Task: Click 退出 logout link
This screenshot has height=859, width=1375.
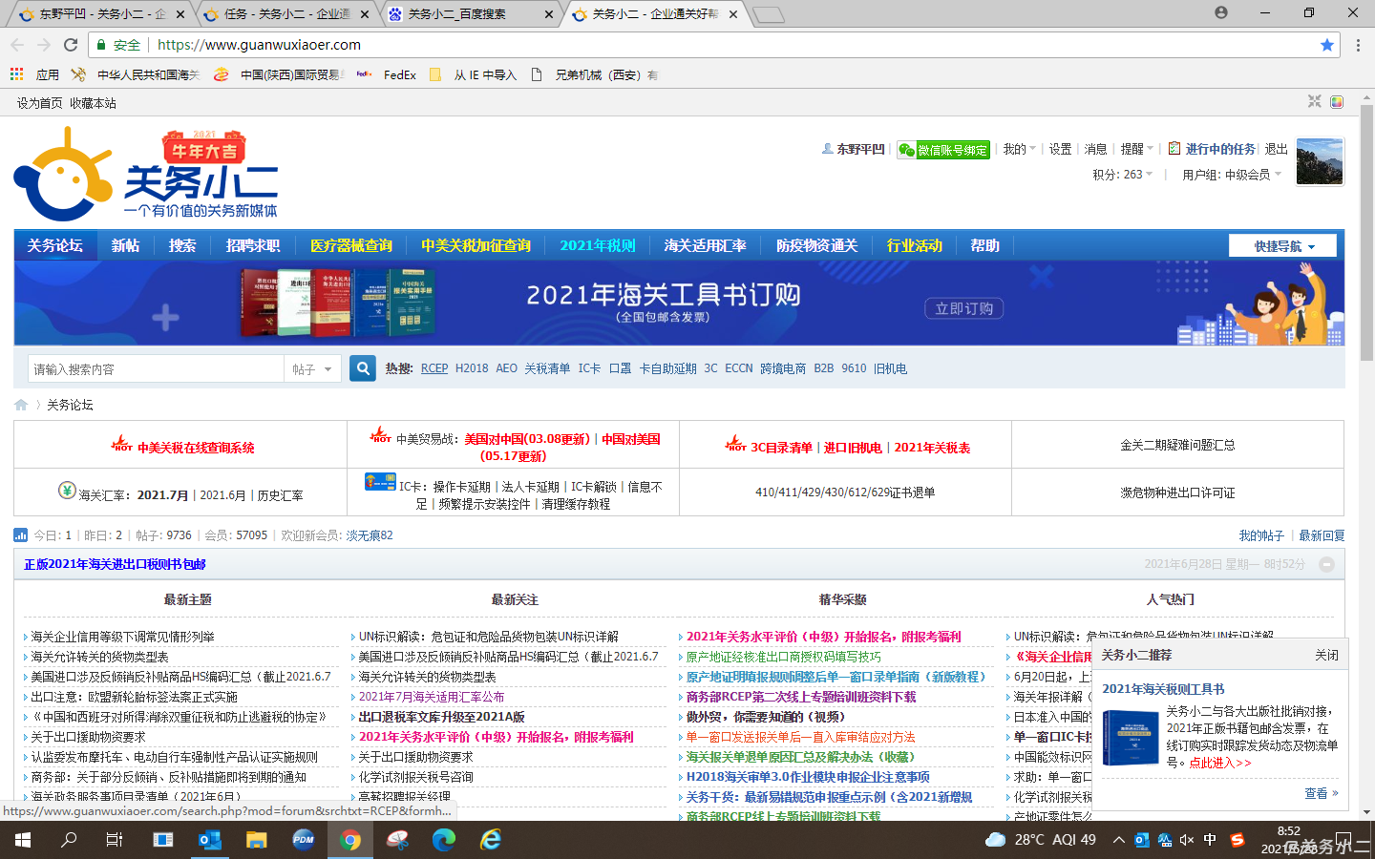Action: click(x=1277, y=149)
